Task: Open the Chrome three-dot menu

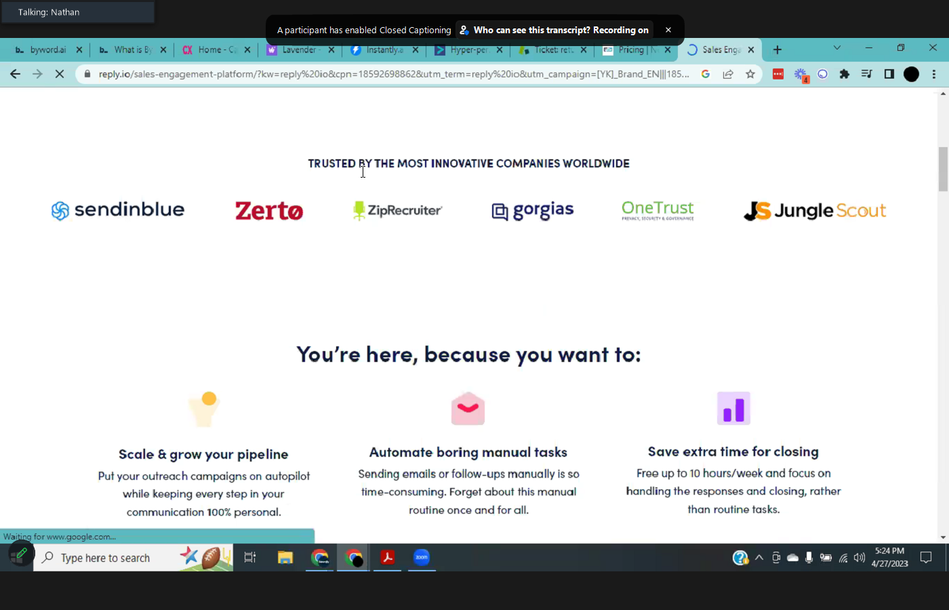Action: [934, 74]
